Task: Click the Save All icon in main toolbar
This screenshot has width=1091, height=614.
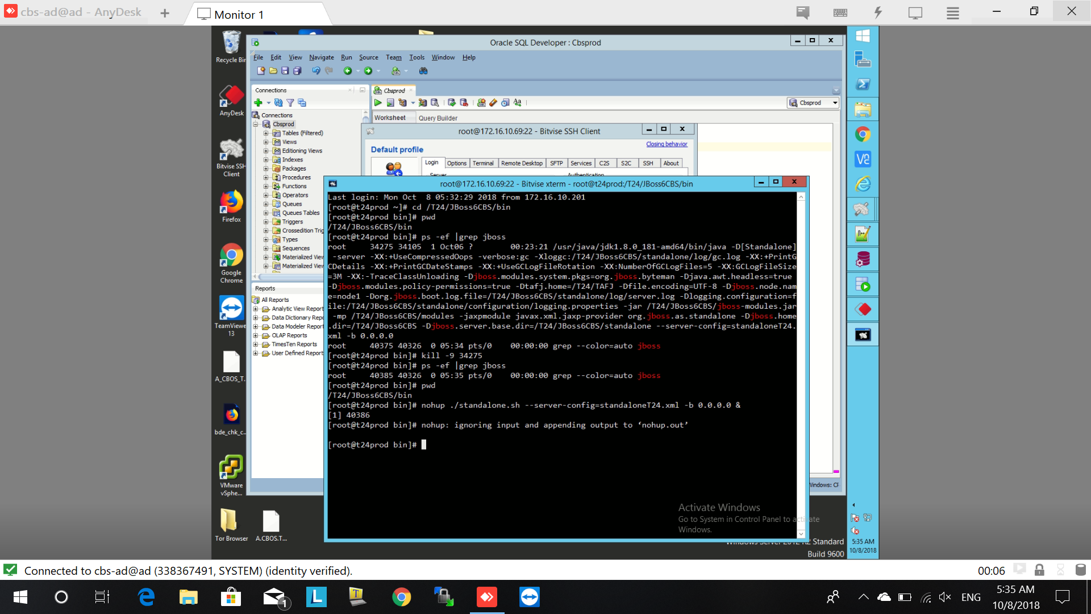Action: coord(297,71)
